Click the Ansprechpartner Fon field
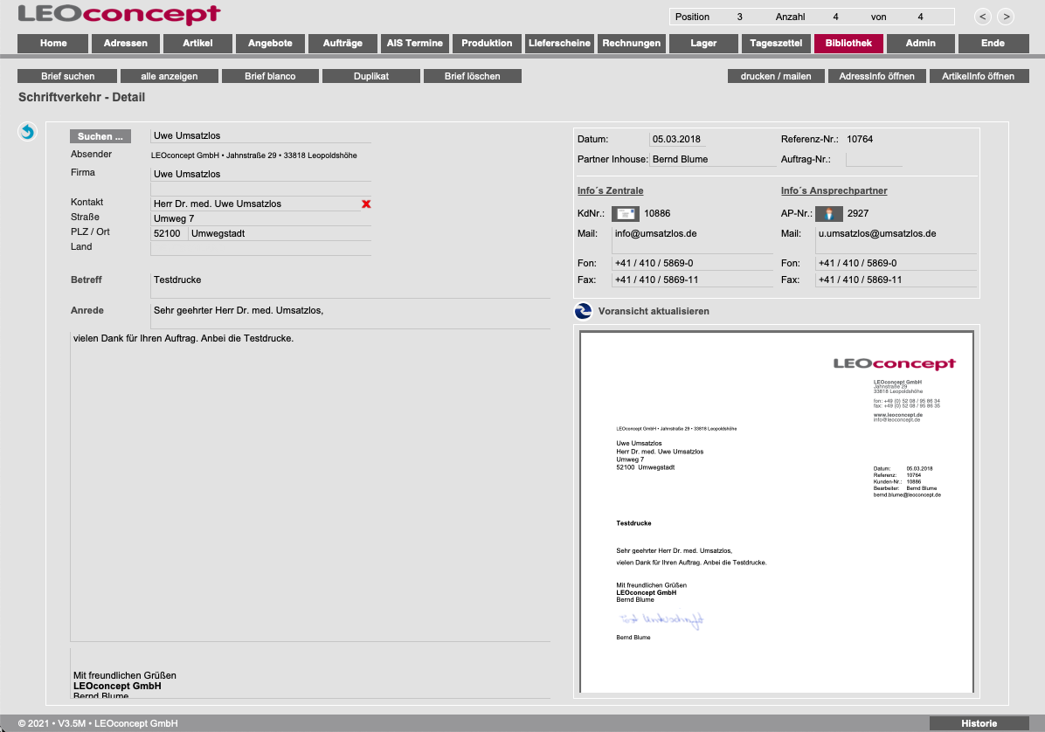 click(896, 263)
